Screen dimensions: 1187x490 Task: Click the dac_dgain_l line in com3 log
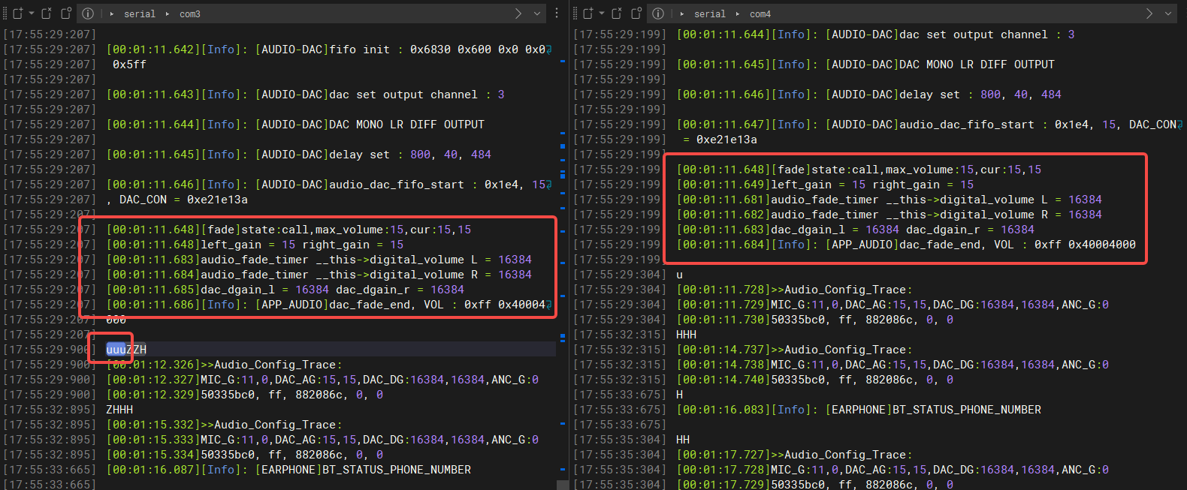pyautogui.click(x=285, y=290)
